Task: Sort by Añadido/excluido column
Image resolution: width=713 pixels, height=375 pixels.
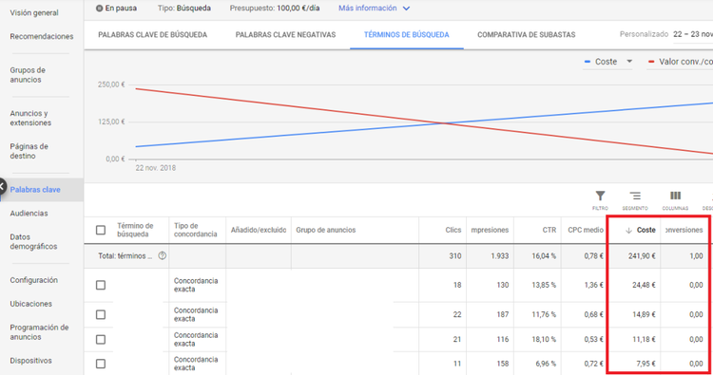Action: point(259,230)
